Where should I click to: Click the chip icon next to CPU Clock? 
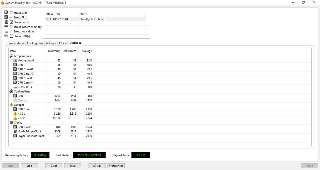(15, 127)
